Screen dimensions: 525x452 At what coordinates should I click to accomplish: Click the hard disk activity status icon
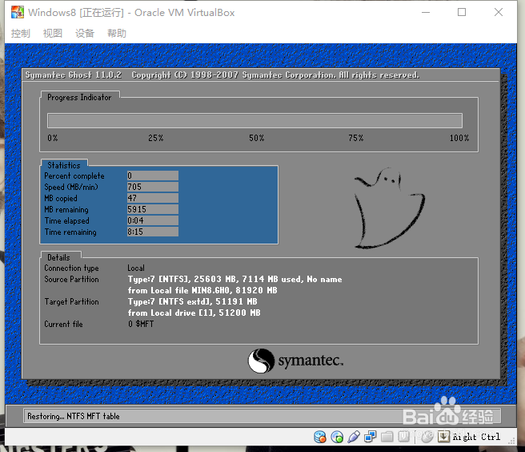(320, 437)
